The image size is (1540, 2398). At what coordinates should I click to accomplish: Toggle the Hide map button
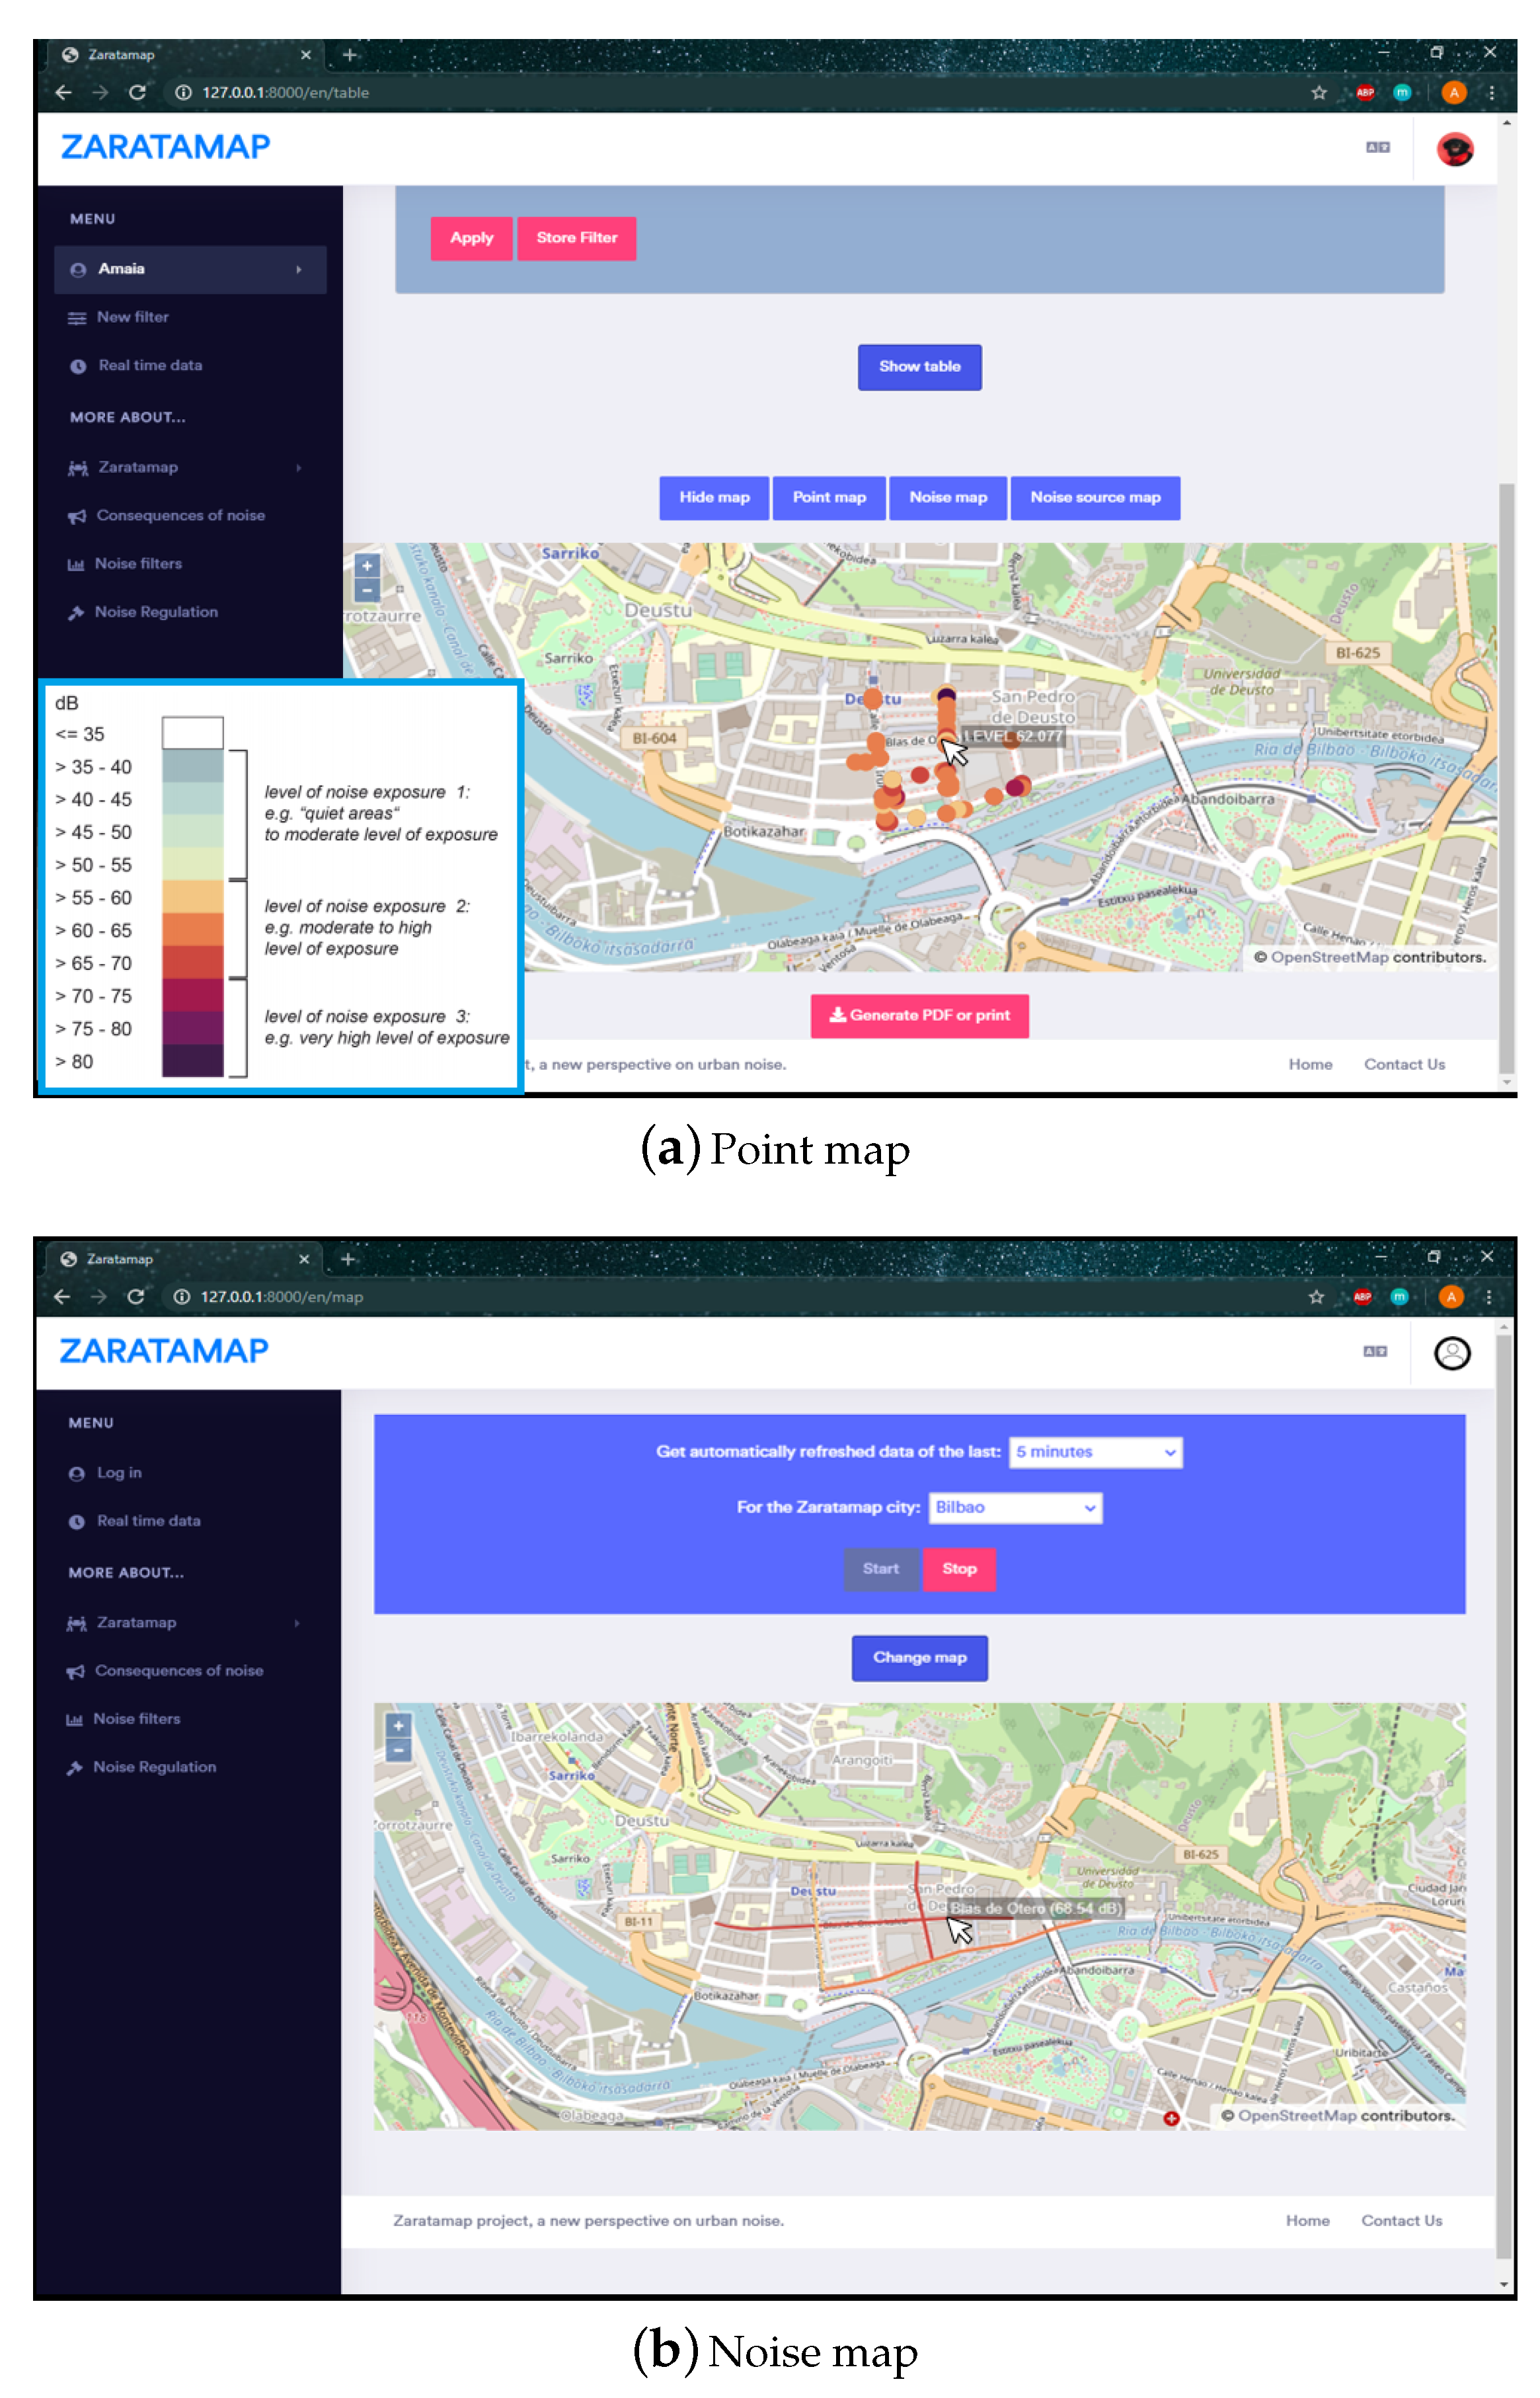pyautogui.click(x=714, y=498)
